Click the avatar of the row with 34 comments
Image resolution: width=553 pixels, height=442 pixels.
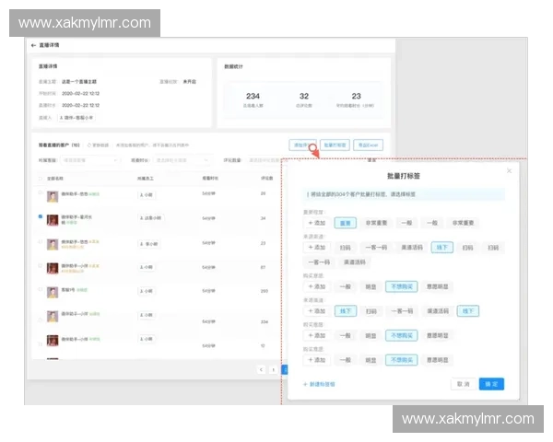coord(53,220)
